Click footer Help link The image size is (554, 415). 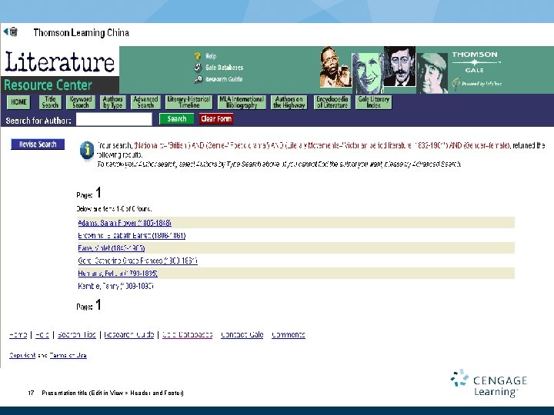pyautogui.click(x=42, y=334)
